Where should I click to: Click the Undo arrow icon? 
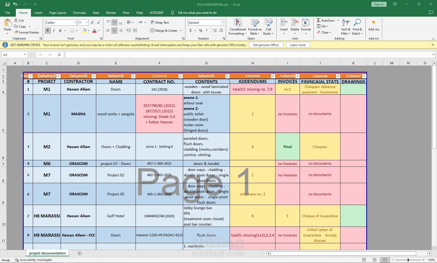[x=15, y=4]
